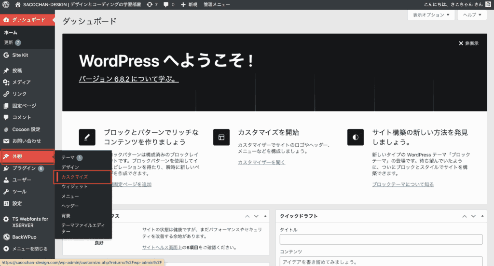Click the pencil icon in welcome panel
494x266 pixels.
pyautogui.click(x=87, y=137)
